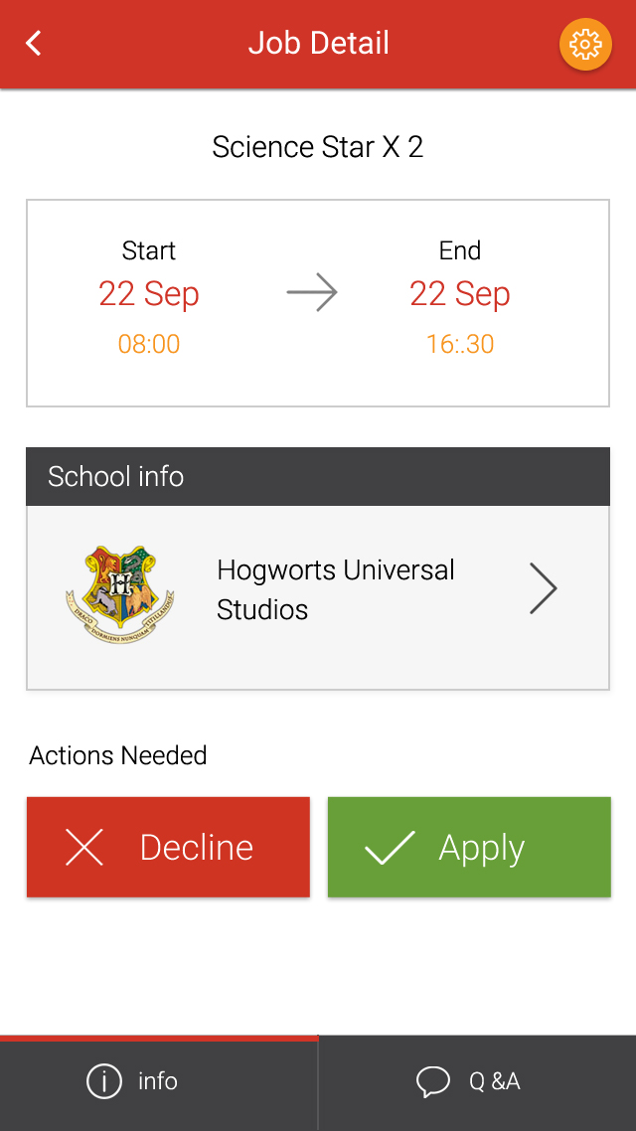Select the Start date 22 Sep
Viewport: 636px width, 1131px height.
(149, 294)
